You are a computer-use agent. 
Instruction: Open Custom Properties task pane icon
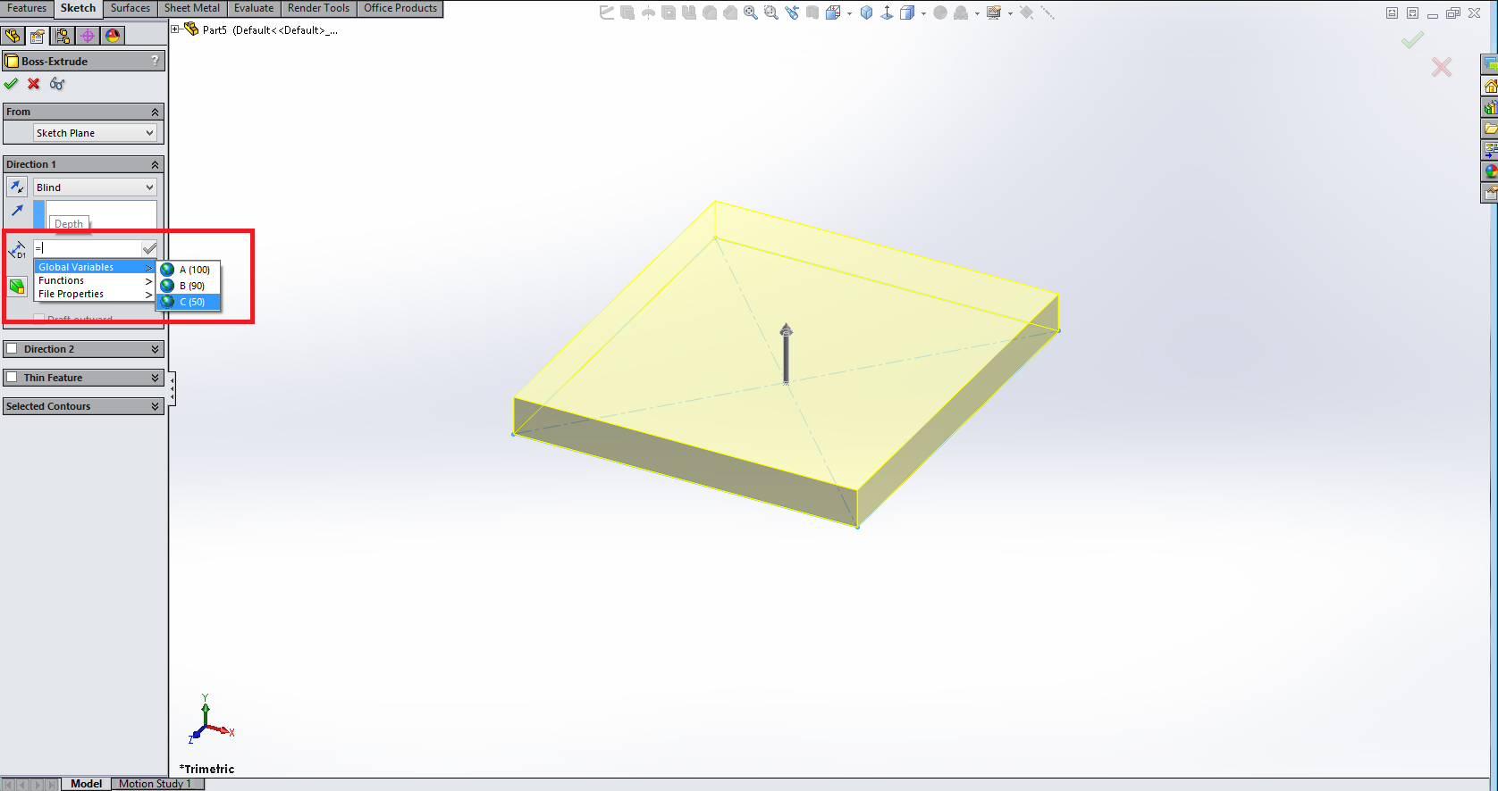point(1490,193)
